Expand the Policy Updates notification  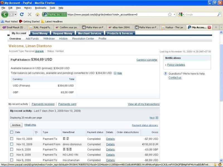(176, 65)
